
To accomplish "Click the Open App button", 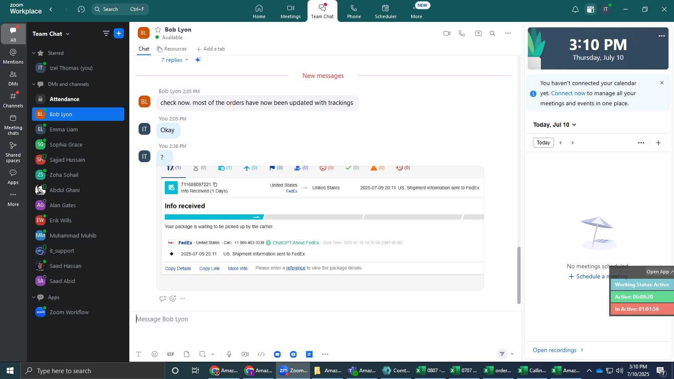I will pyautogui.click(x=660, y=272).
